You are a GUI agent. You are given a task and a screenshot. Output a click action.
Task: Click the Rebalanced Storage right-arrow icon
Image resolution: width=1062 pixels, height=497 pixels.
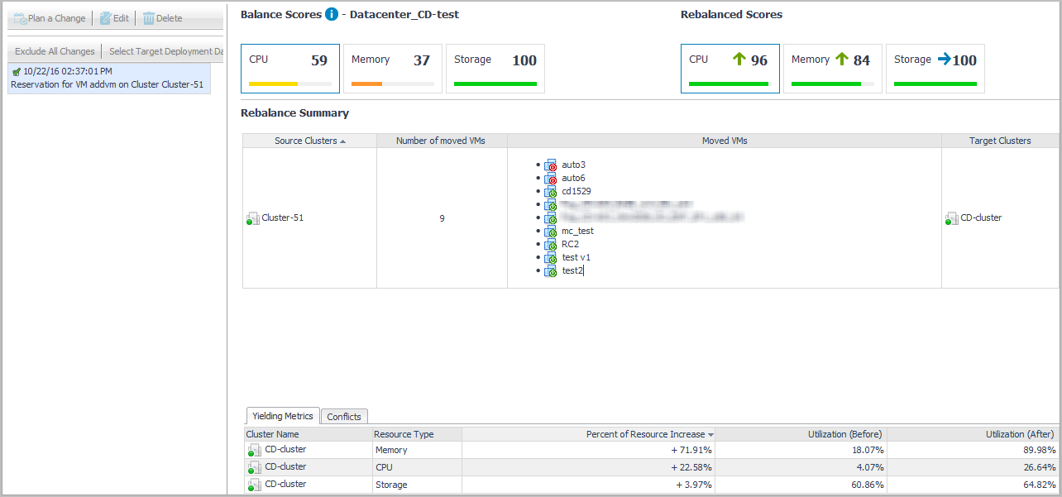click(944, 60)
